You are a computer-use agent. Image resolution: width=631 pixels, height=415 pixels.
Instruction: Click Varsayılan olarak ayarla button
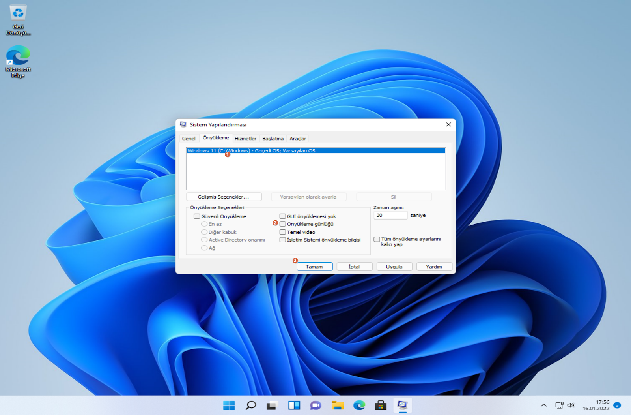(308, 197)
